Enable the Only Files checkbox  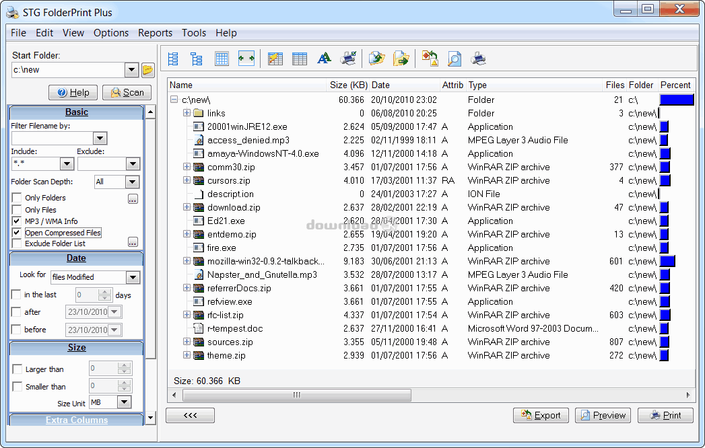click(17, 210)
